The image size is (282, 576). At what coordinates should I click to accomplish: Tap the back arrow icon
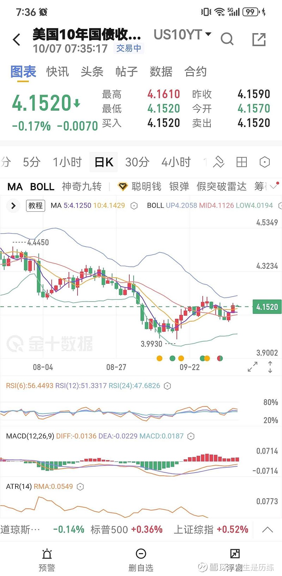[x=17, y=40]
